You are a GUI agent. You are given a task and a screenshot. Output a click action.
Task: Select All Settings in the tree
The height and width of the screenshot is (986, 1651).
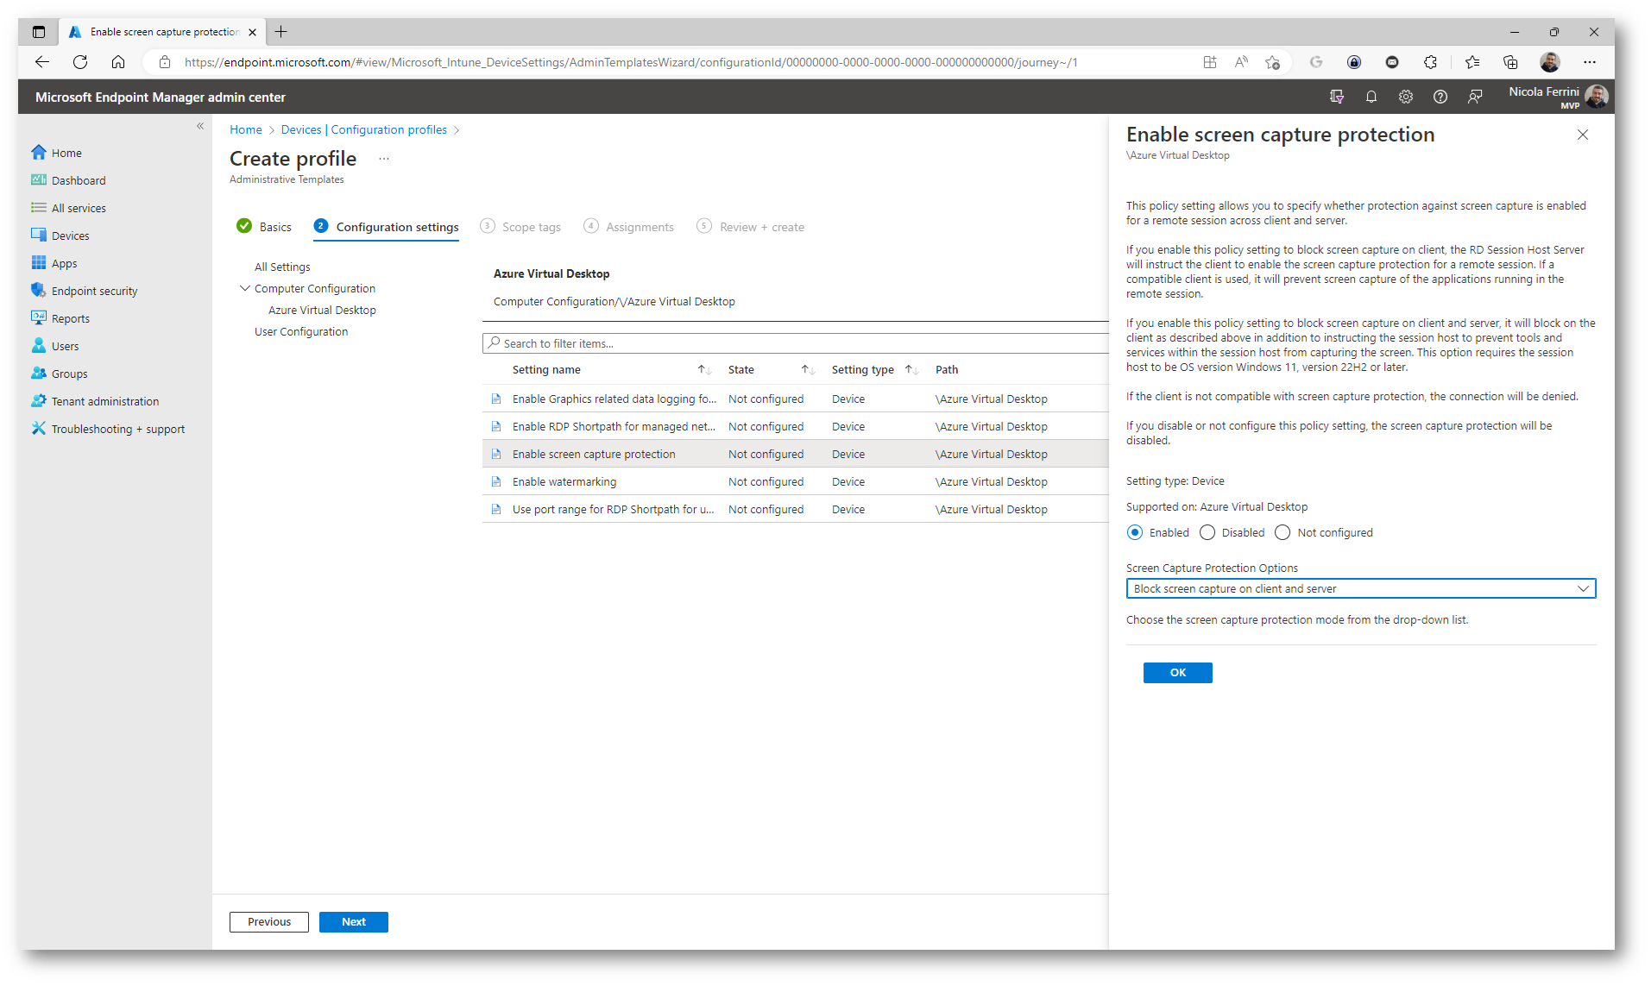pyautogui.click(x=282, y=267)
